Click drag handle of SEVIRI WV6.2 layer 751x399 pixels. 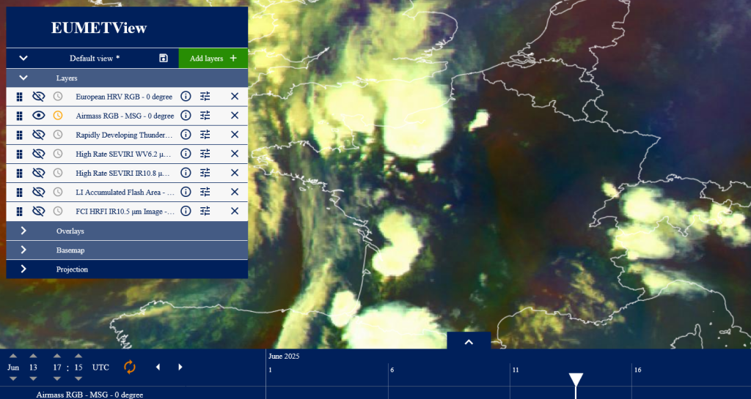coord(19,154)
